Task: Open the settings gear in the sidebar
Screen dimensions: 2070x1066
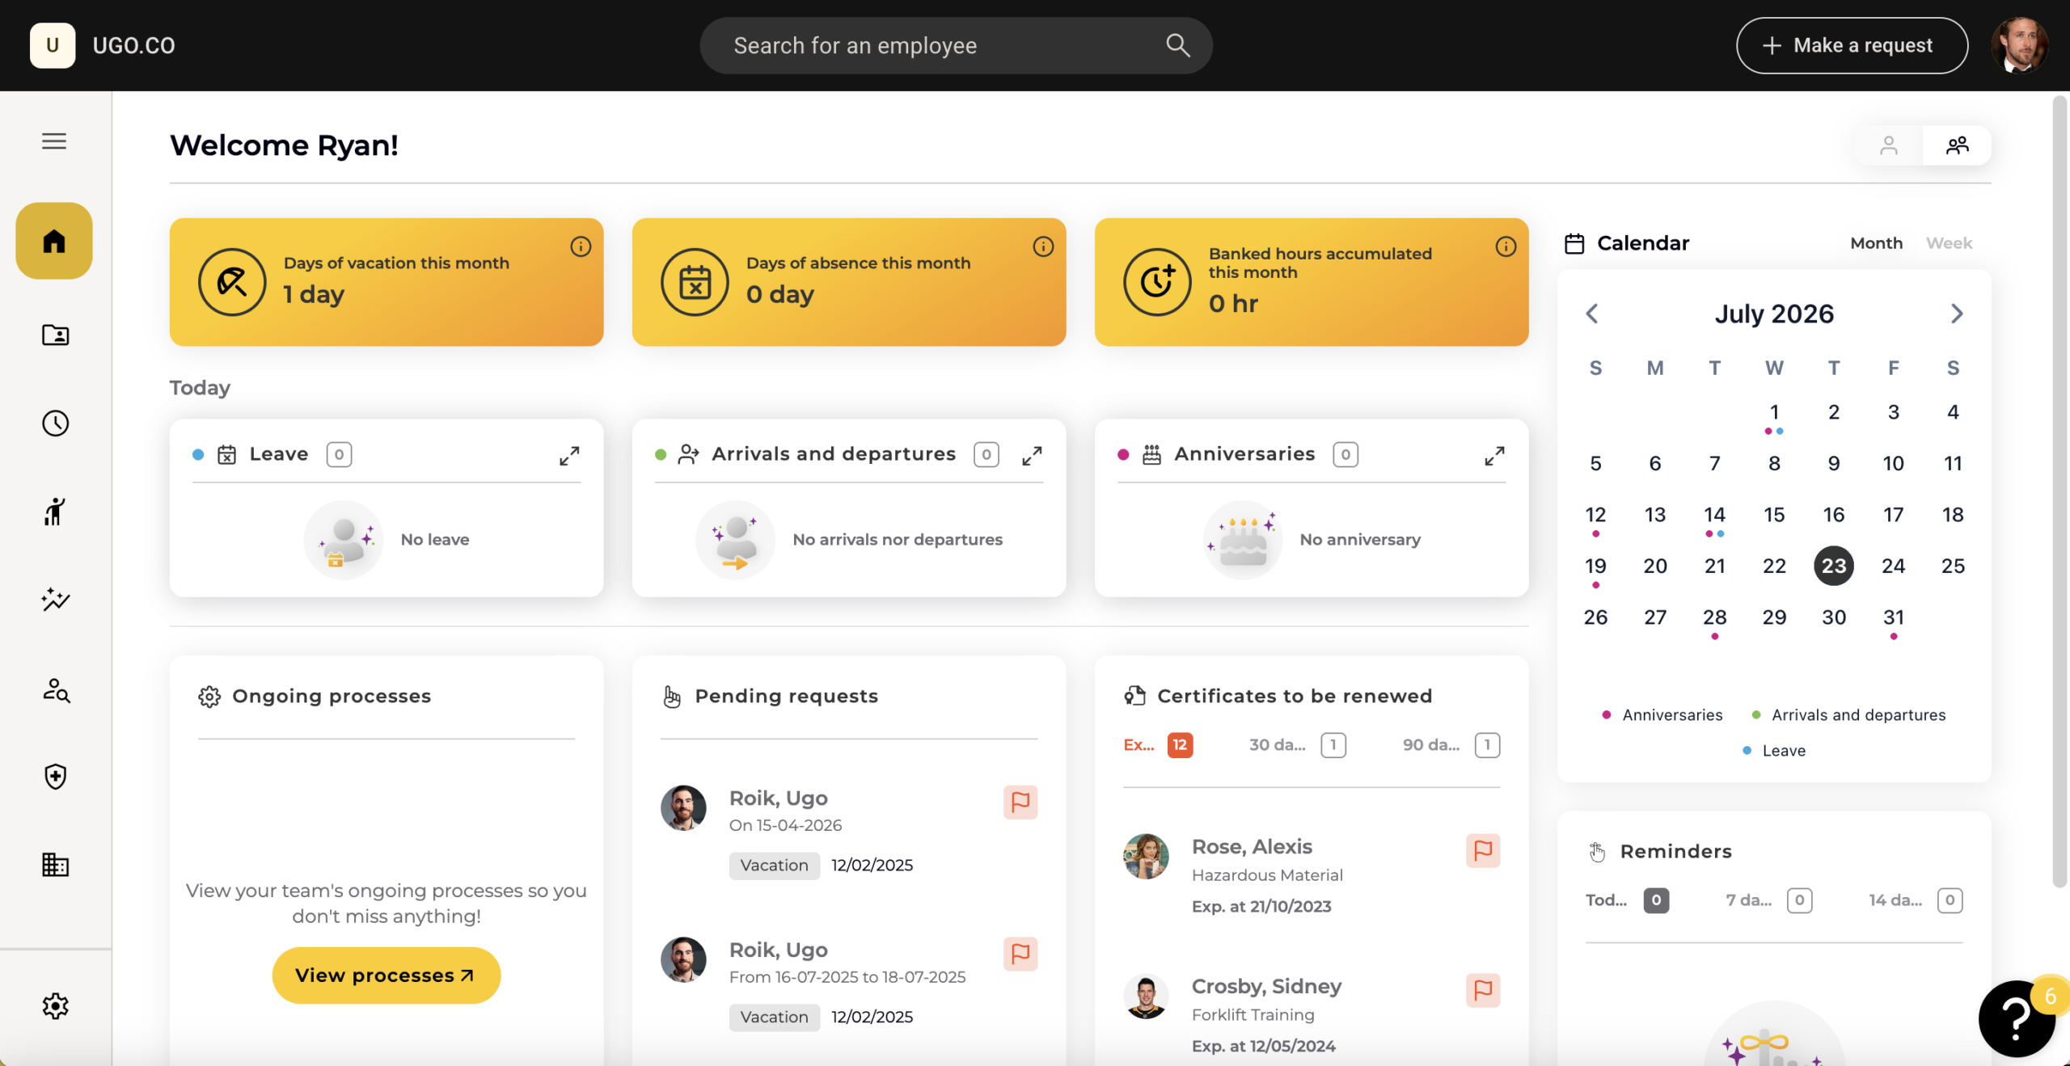Action: (55, 1006)
